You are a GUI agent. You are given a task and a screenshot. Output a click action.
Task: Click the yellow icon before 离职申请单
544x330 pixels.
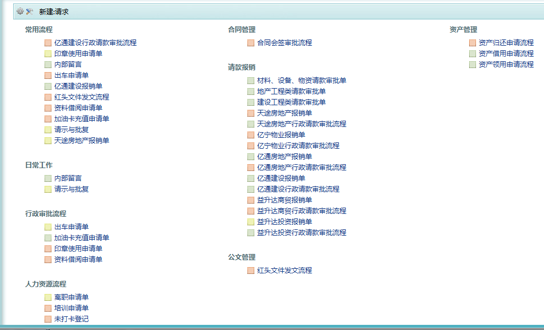click(48, 297)
